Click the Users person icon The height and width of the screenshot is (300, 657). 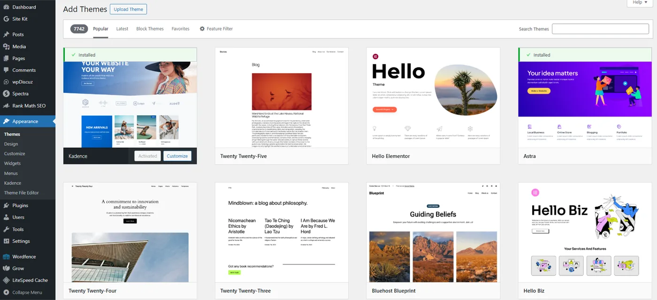[x=6, y=217]
